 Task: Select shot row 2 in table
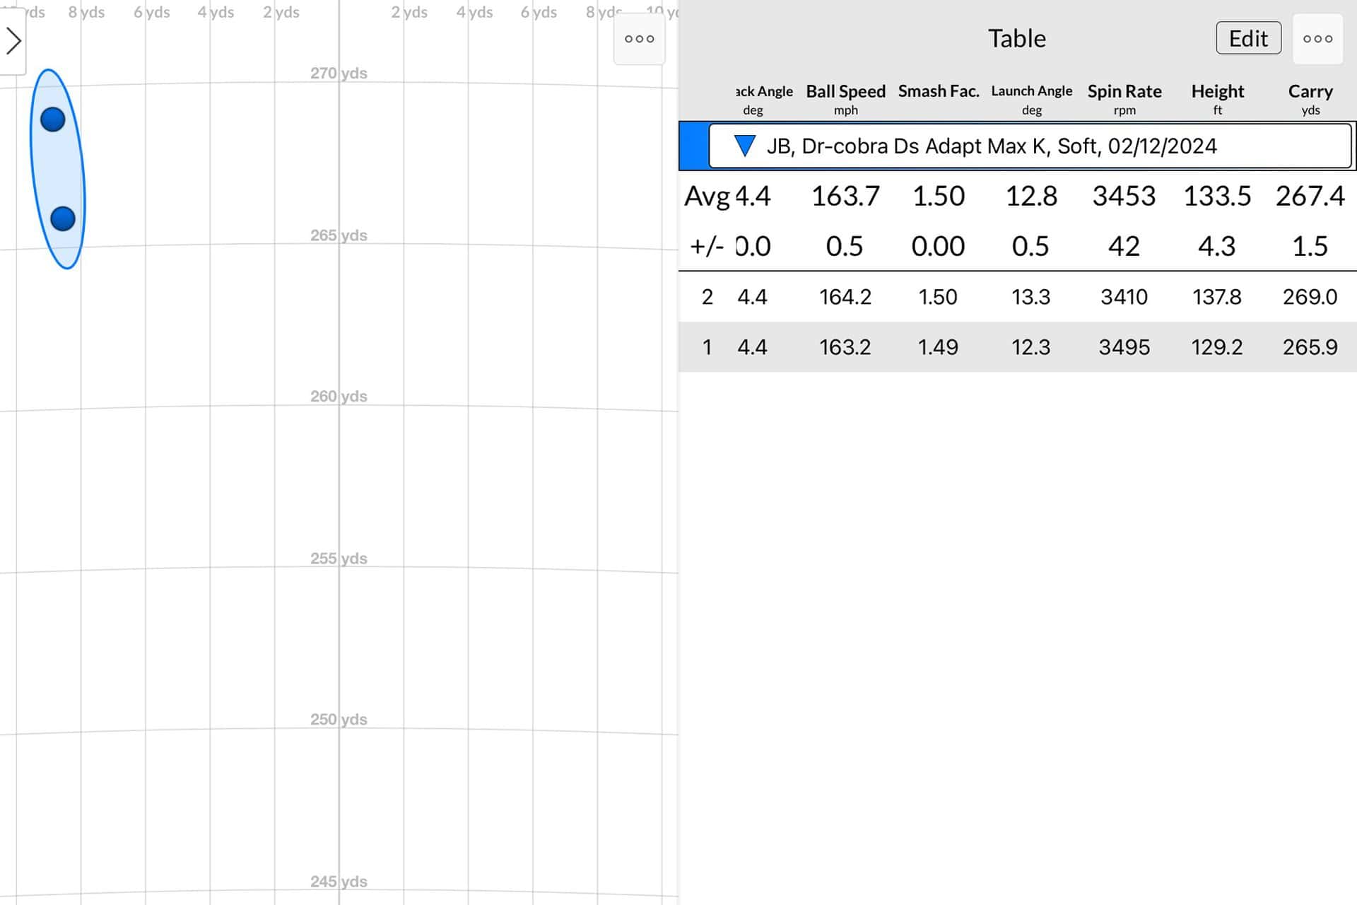(1016, 297)
